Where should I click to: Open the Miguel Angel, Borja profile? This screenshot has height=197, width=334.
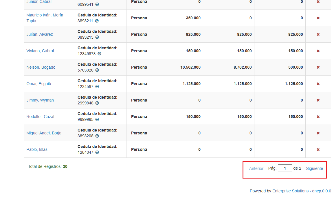[x=44, y=133]
